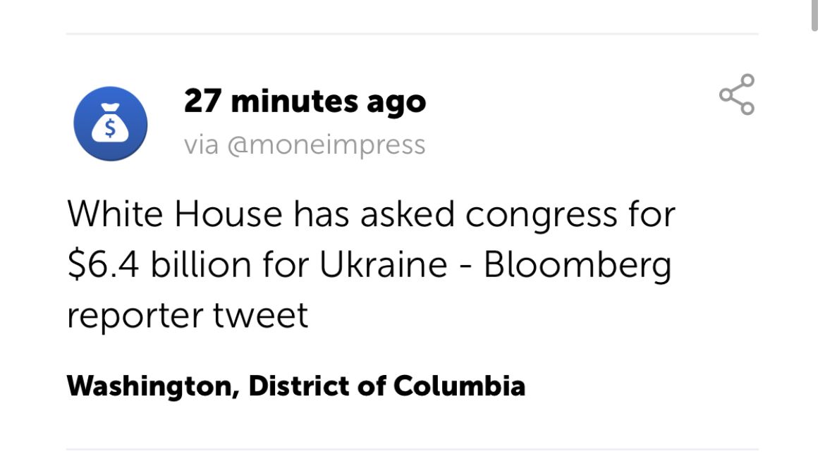The image size is (825, 473).
Task: Click the words "White House" starting the headline
Action: pos(175,214)
